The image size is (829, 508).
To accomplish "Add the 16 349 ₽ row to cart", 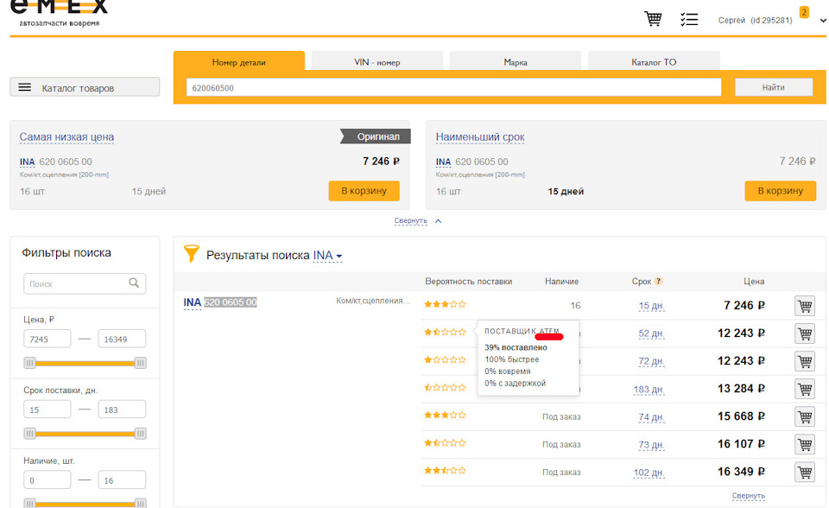I will [x=804, y=472].
